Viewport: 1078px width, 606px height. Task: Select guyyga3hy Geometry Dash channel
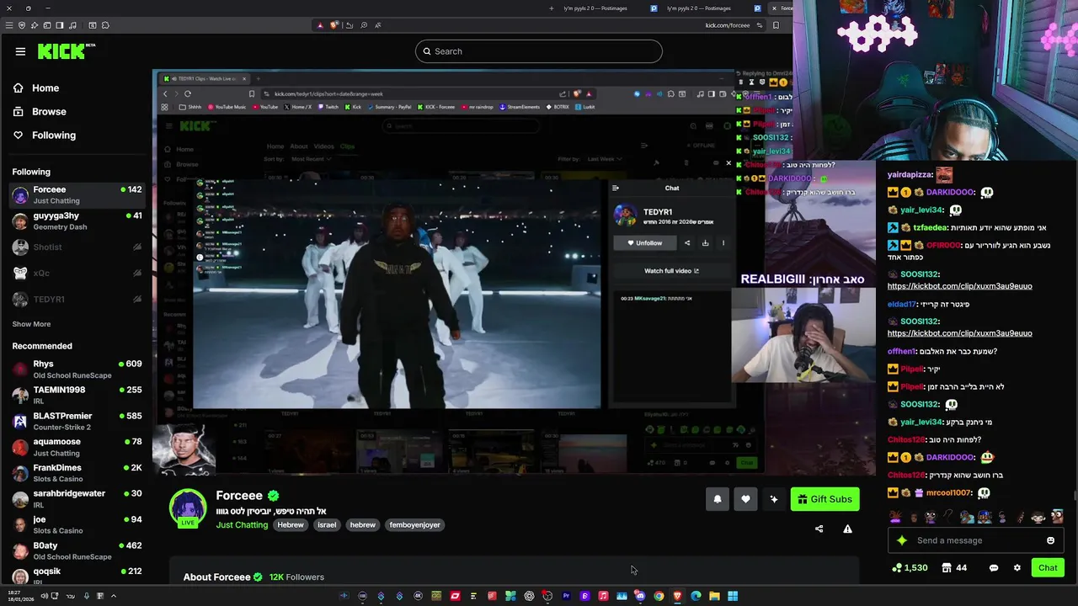coord(77,221)
